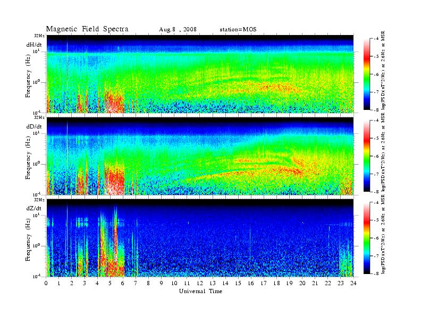Click the time tick label '11'
Image resolution: width=421 pixels, height=325 pixels.
[x=187, y=283]
